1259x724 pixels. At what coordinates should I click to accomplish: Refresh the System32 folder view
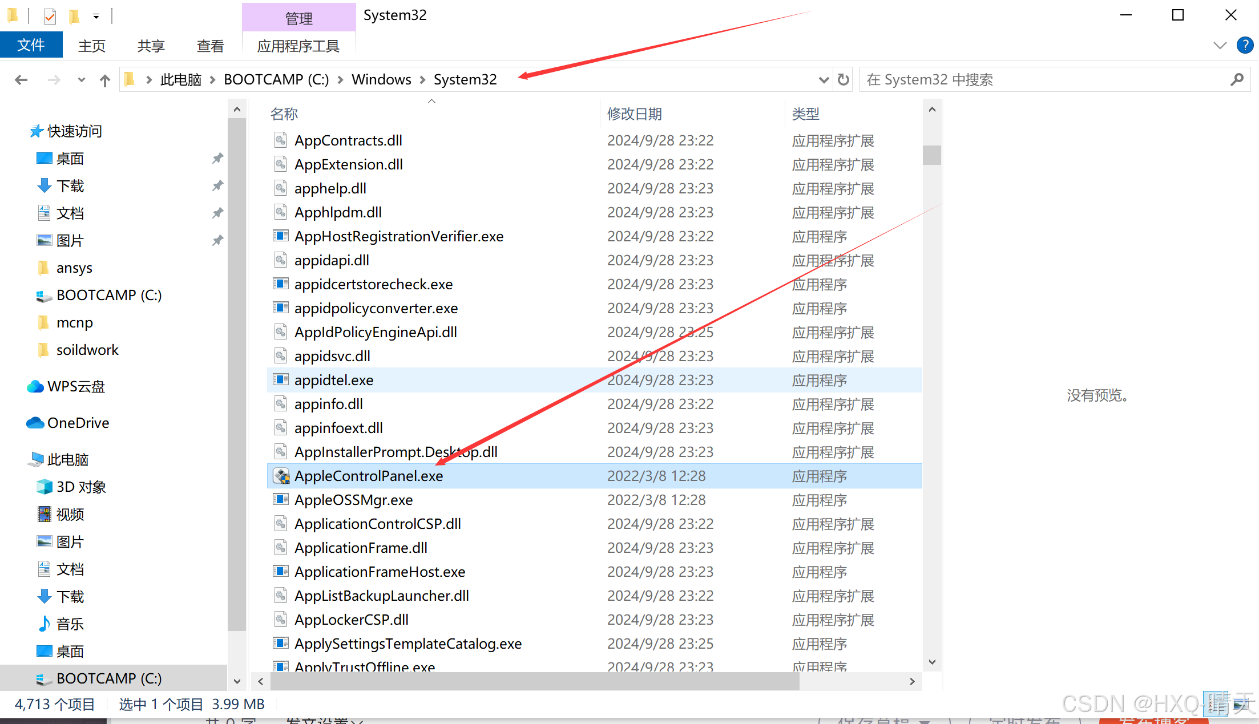[844, 79]
